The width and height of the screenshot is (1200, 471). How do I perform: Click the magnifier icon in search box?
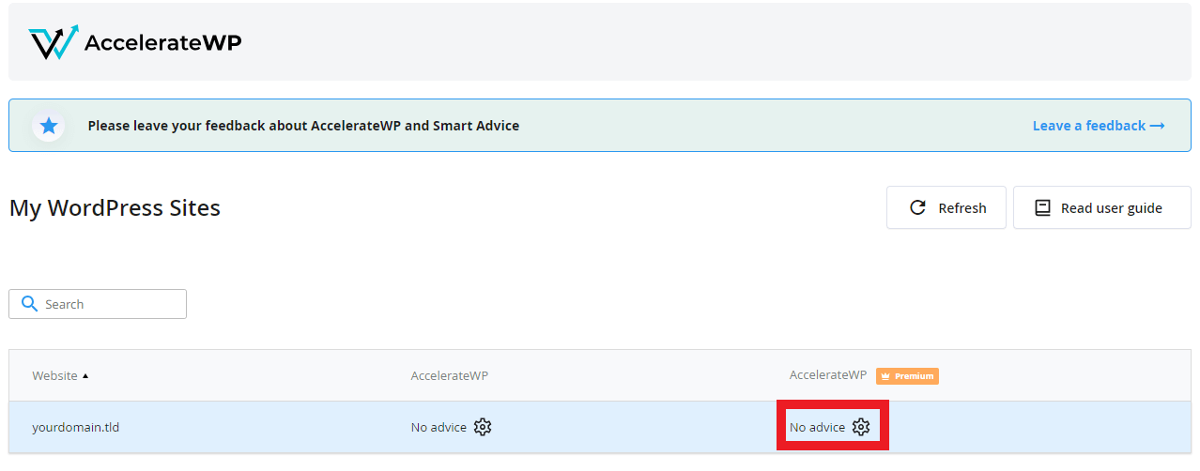[29, 304]
